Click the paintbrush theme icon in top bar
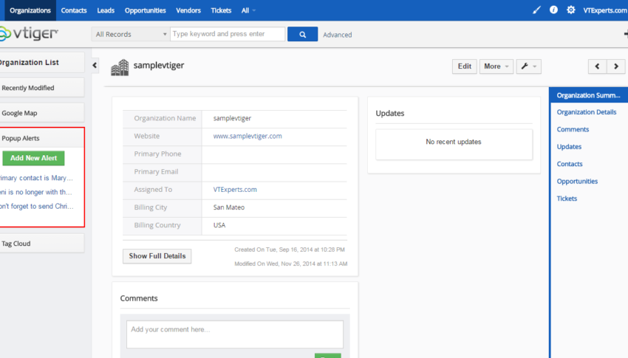This screenshot has height=358, width=628. [536, 10]
